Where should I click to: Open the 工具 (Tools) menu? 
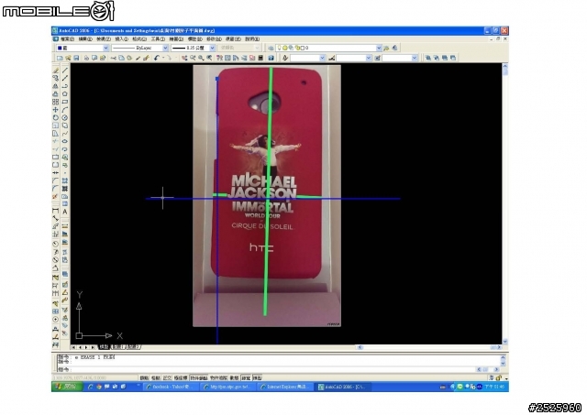158,38
